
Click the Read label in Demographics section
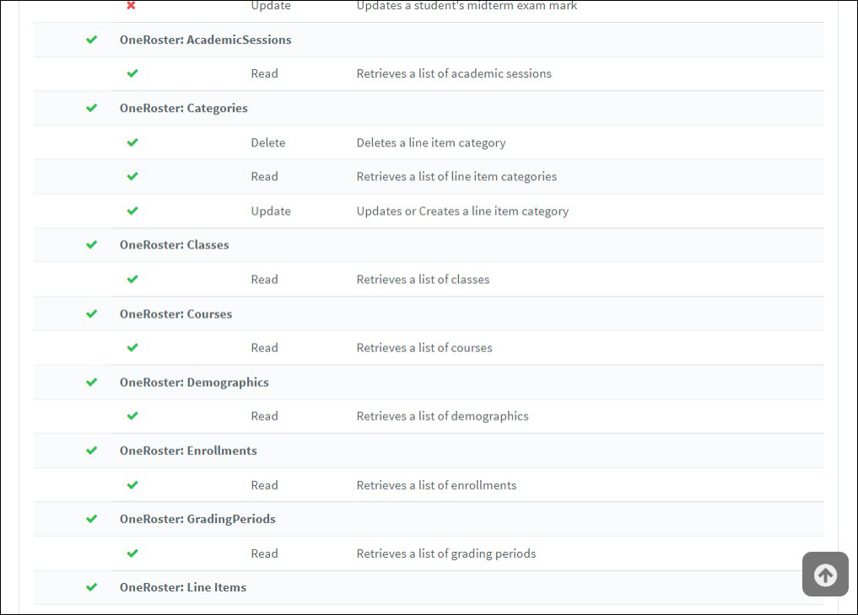click(264, 415)
